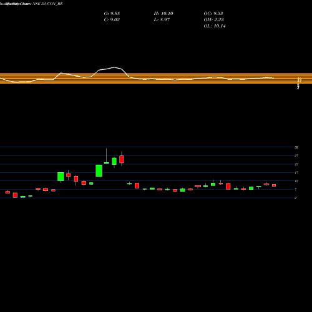Select the high value H: 10.10

tap(163, 14)
